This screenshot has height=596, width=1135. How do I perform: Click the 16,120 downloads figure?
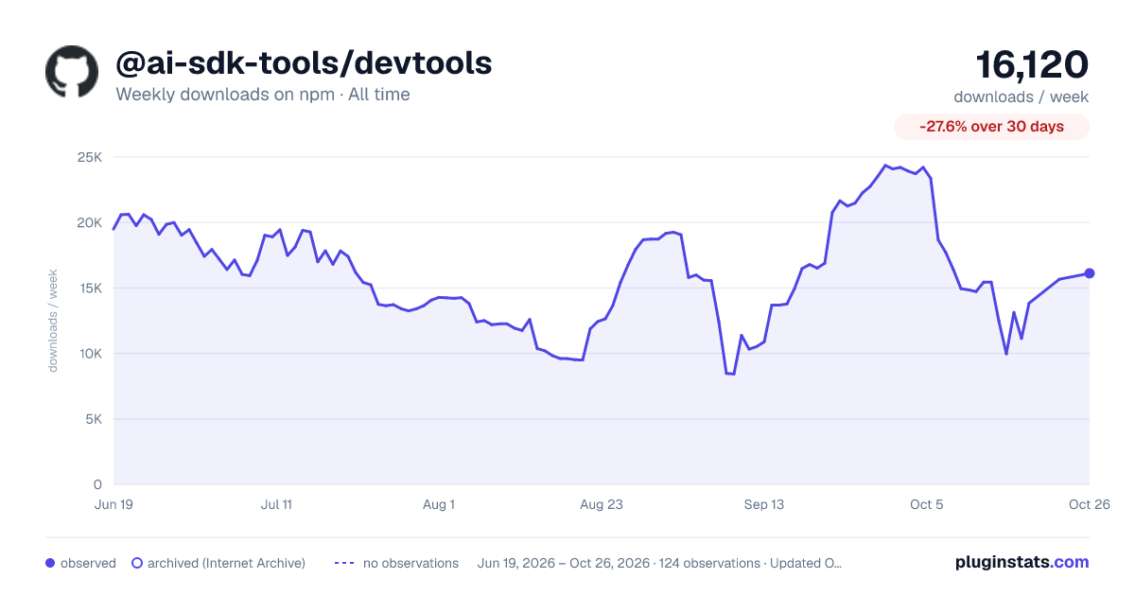click(x=1032, y=65)
